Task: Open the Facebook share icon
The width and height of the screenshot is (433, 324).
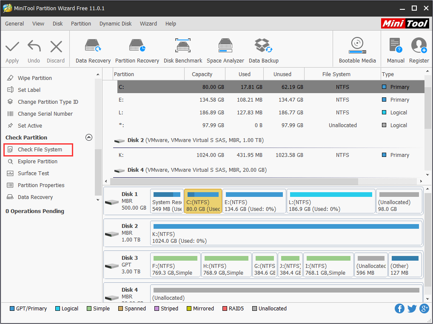Action: point(399,309)
